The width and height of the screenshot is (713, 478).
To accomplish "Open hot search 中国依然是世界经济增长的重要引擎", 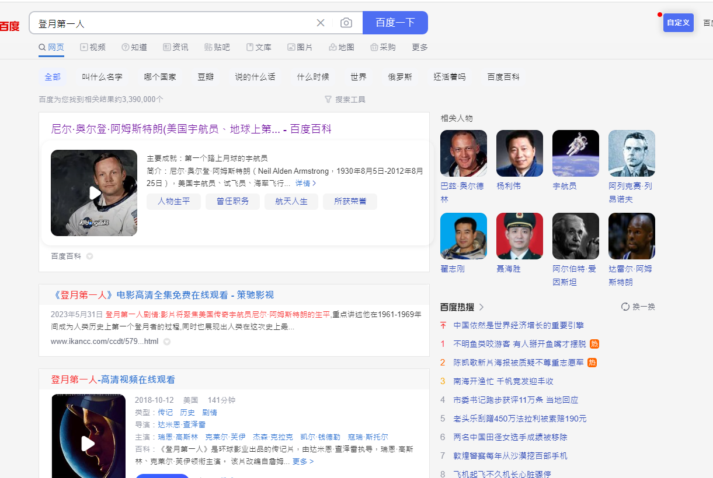I will pyautogui.click(x=519, y=325).
